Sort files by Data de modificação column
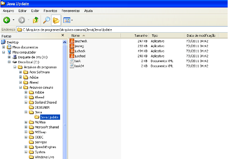The width and height of the screenshot is (228, 159). tap(200, 35)
